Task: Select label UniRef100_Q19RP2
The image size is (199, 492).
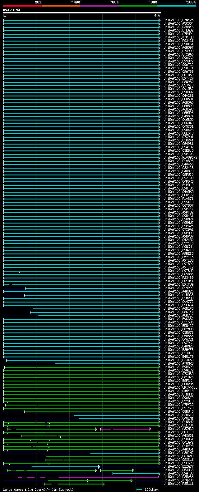Action: [x=178, y=288]
